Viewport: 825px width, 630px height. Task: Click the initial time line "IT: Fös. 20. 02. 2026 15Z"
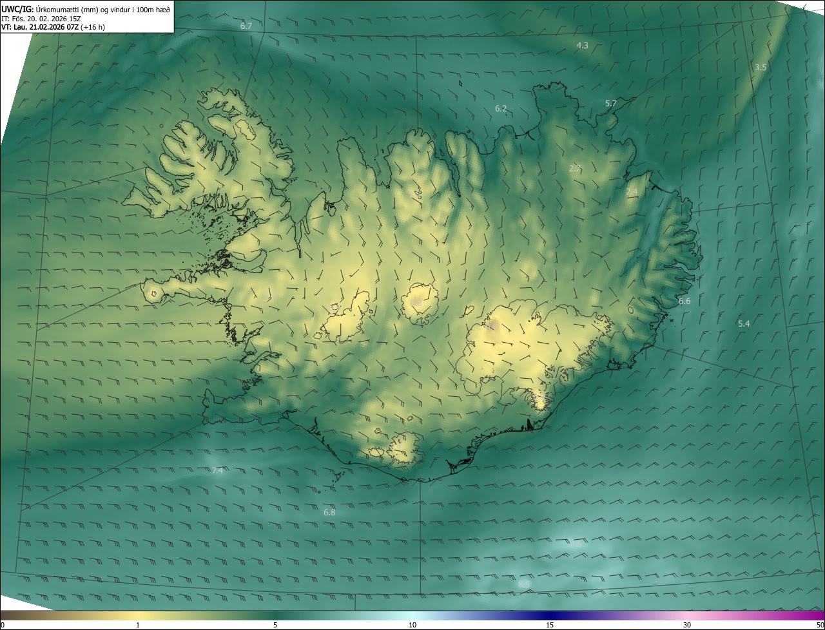pos(41,18)
